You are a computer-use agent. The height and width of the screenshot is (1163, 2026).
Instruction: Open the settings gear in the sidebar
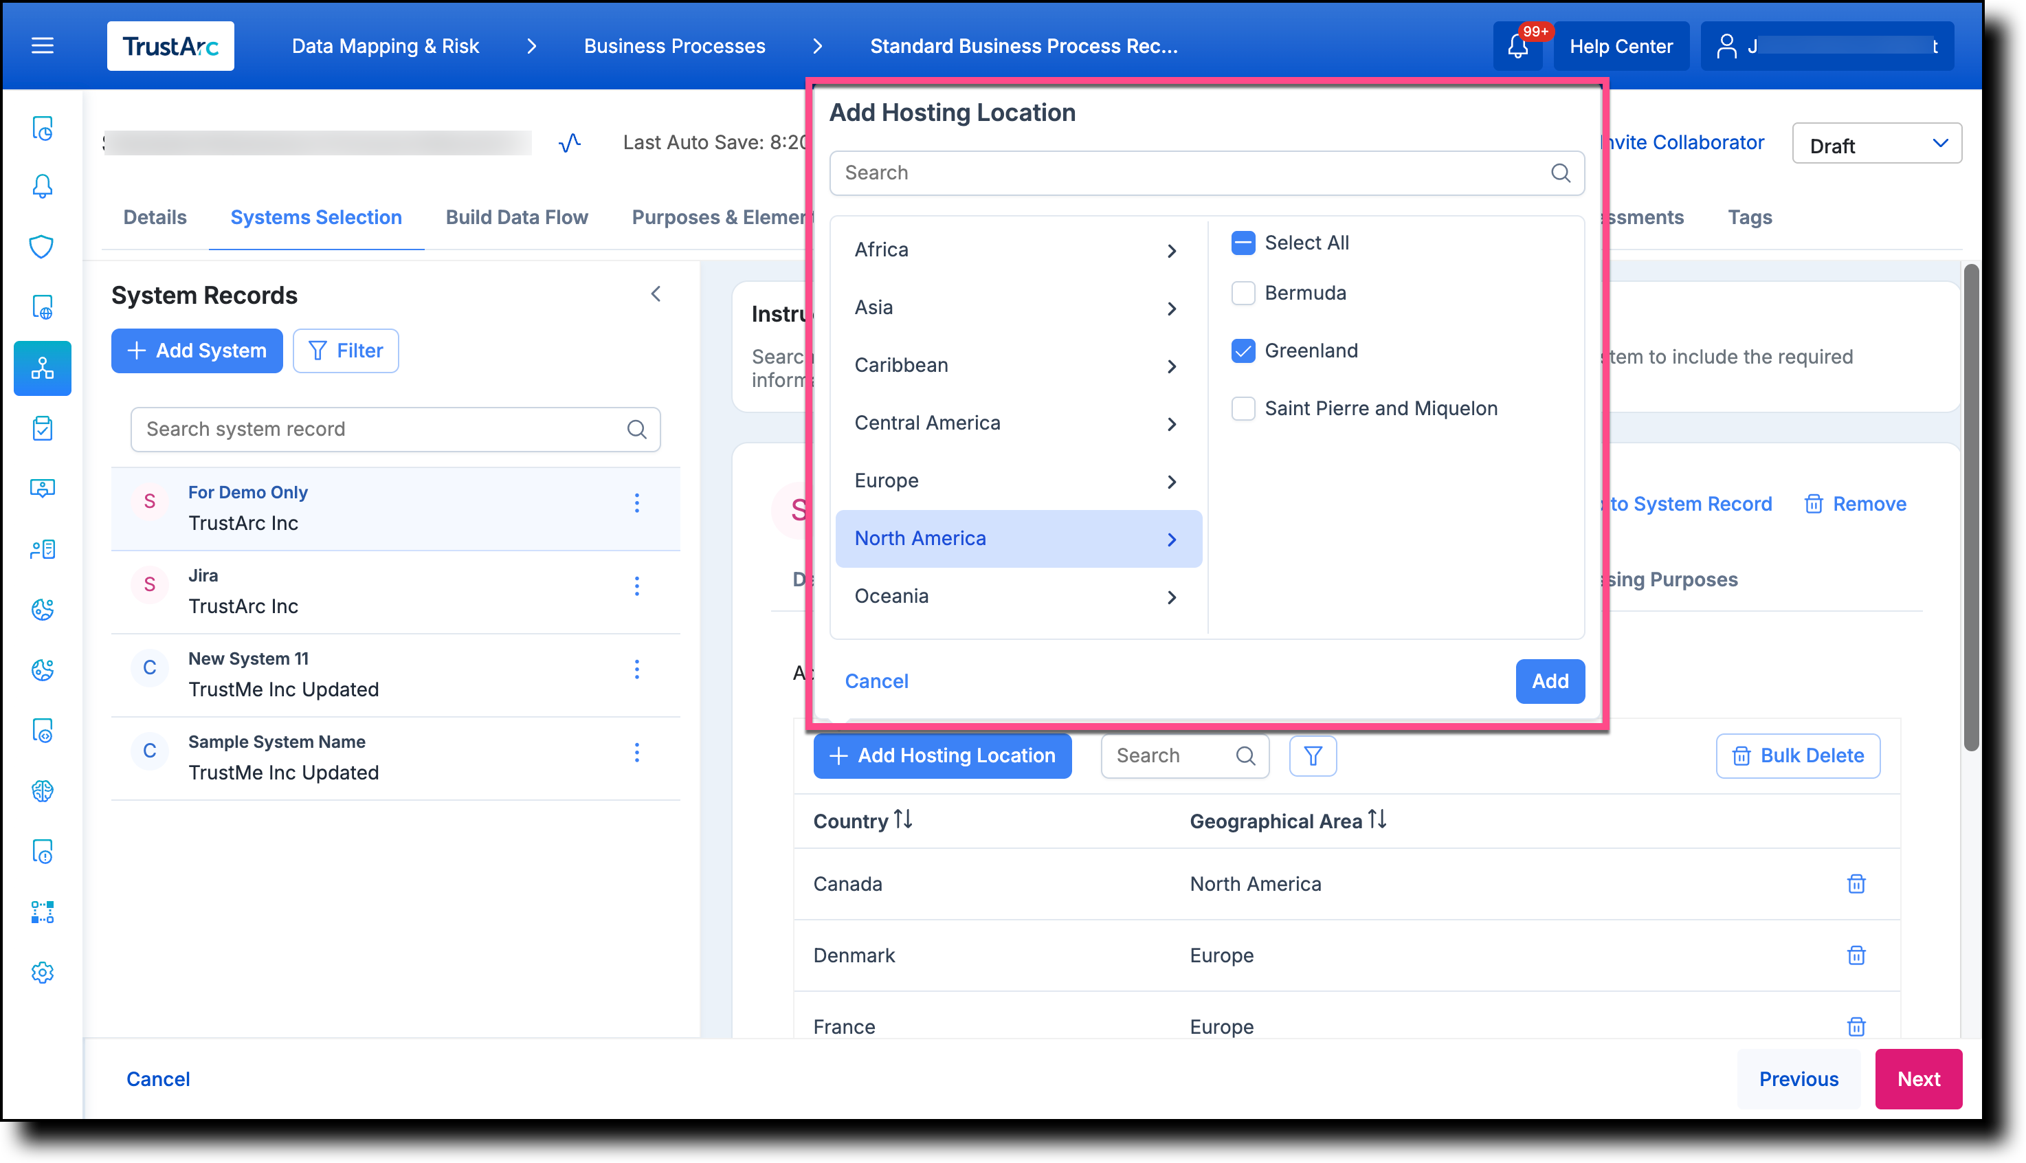[x=41, y=973]
